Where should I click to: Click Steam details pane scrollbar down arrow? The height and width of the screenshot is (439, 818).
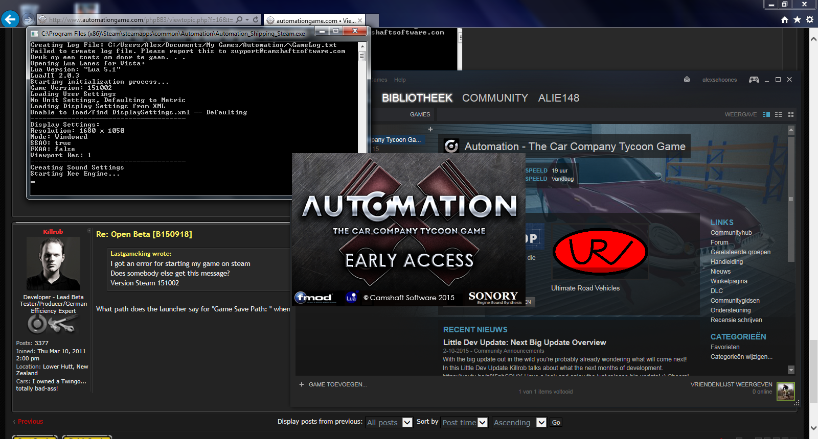point(791,370)
